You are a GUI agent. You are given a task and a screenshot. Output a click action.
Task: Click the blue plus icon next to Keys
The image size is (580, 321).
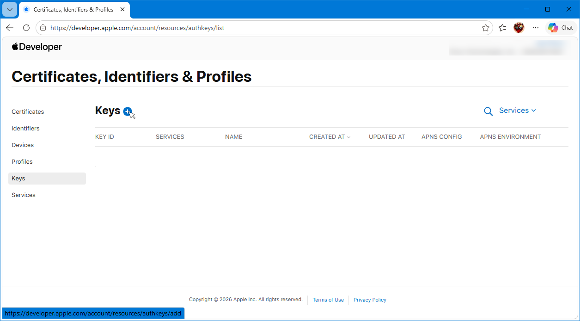[x=128, y=111]
